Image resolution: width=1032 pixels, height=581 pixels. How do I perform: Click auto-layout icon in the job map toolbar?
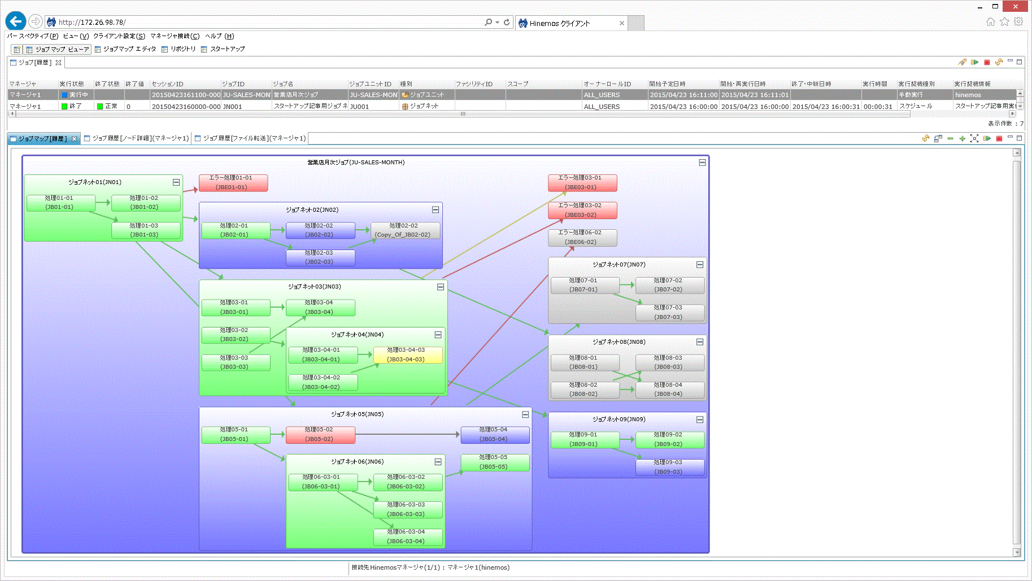pyautogui.click(x=938, y=138)
